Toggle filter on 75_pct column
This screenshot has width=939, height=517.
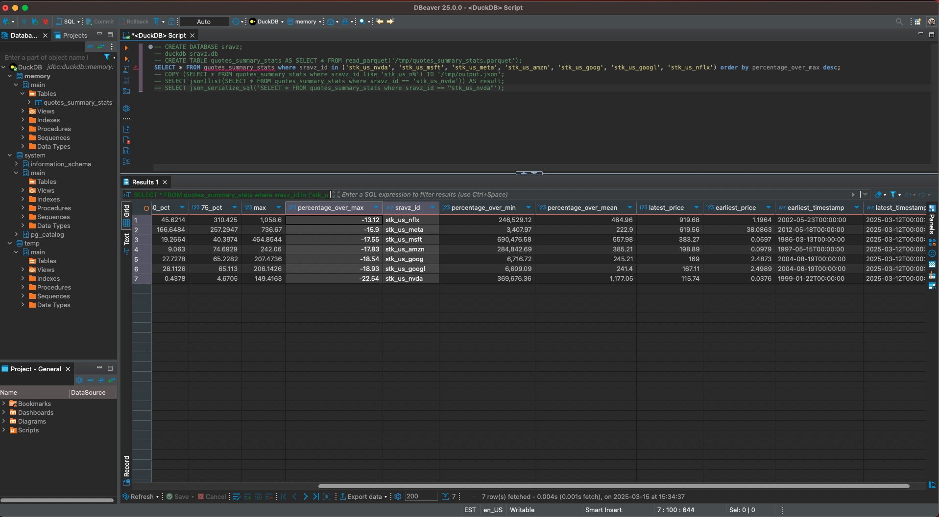[234, 207]
